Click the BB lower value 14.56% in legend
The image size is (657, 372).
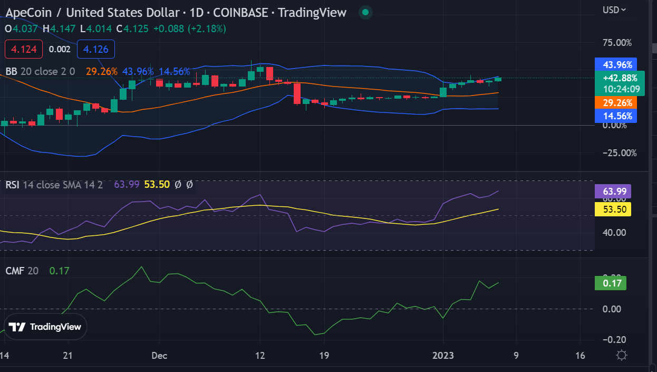[175, 71]
